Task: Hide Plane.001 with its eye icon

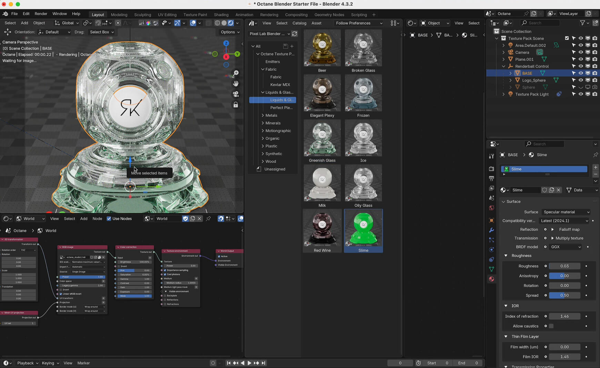Action: pyautogui.click(x=581, y=59)
